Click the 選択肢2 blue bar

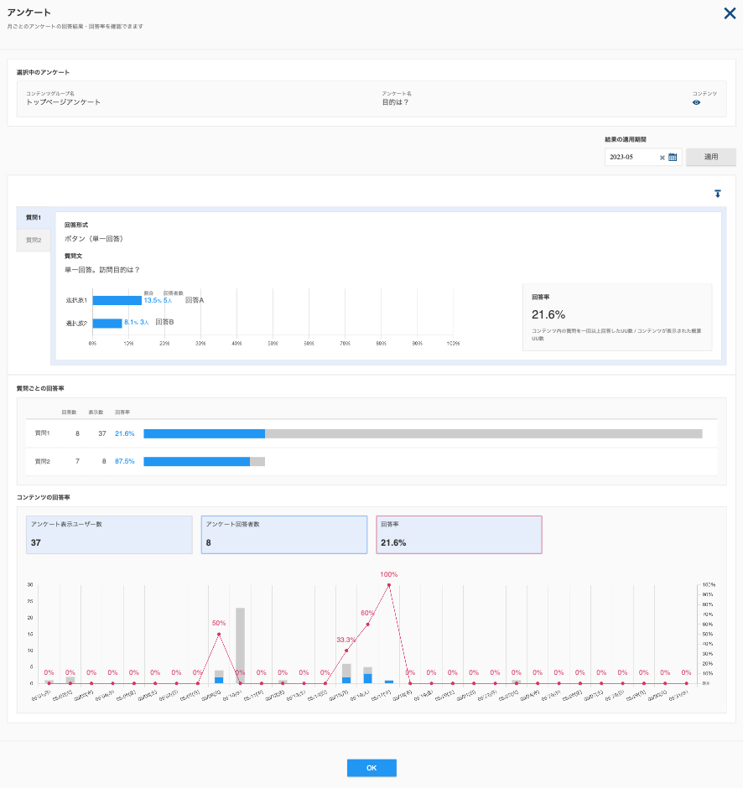pos(107,323)
